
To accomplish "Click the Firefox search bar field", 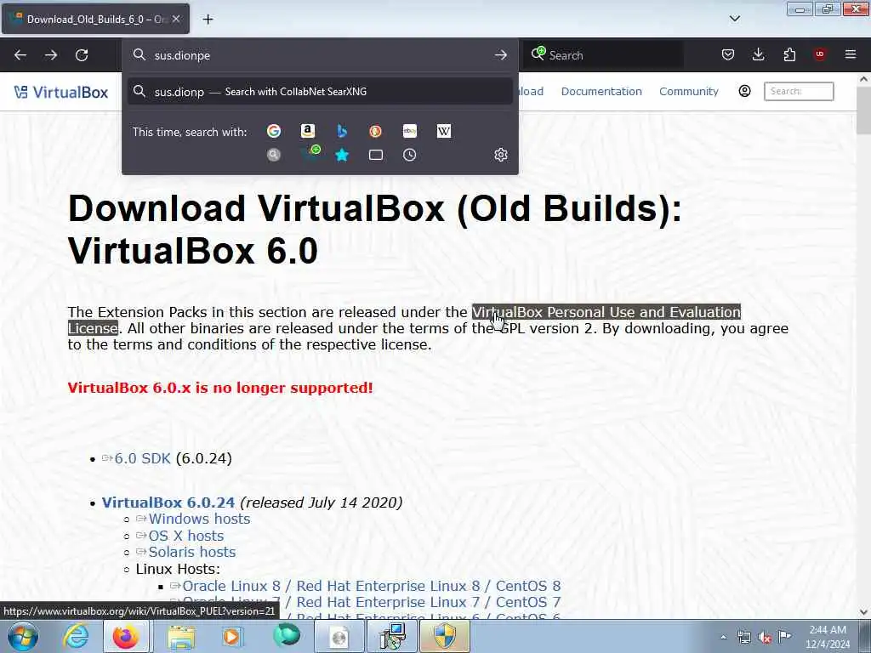I will tap(603, 55).
